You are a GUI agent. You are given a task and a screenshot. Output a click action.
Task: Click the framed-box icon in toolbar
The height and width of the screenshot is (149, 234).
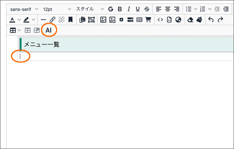pyautogui.click(x=91, y=20)
